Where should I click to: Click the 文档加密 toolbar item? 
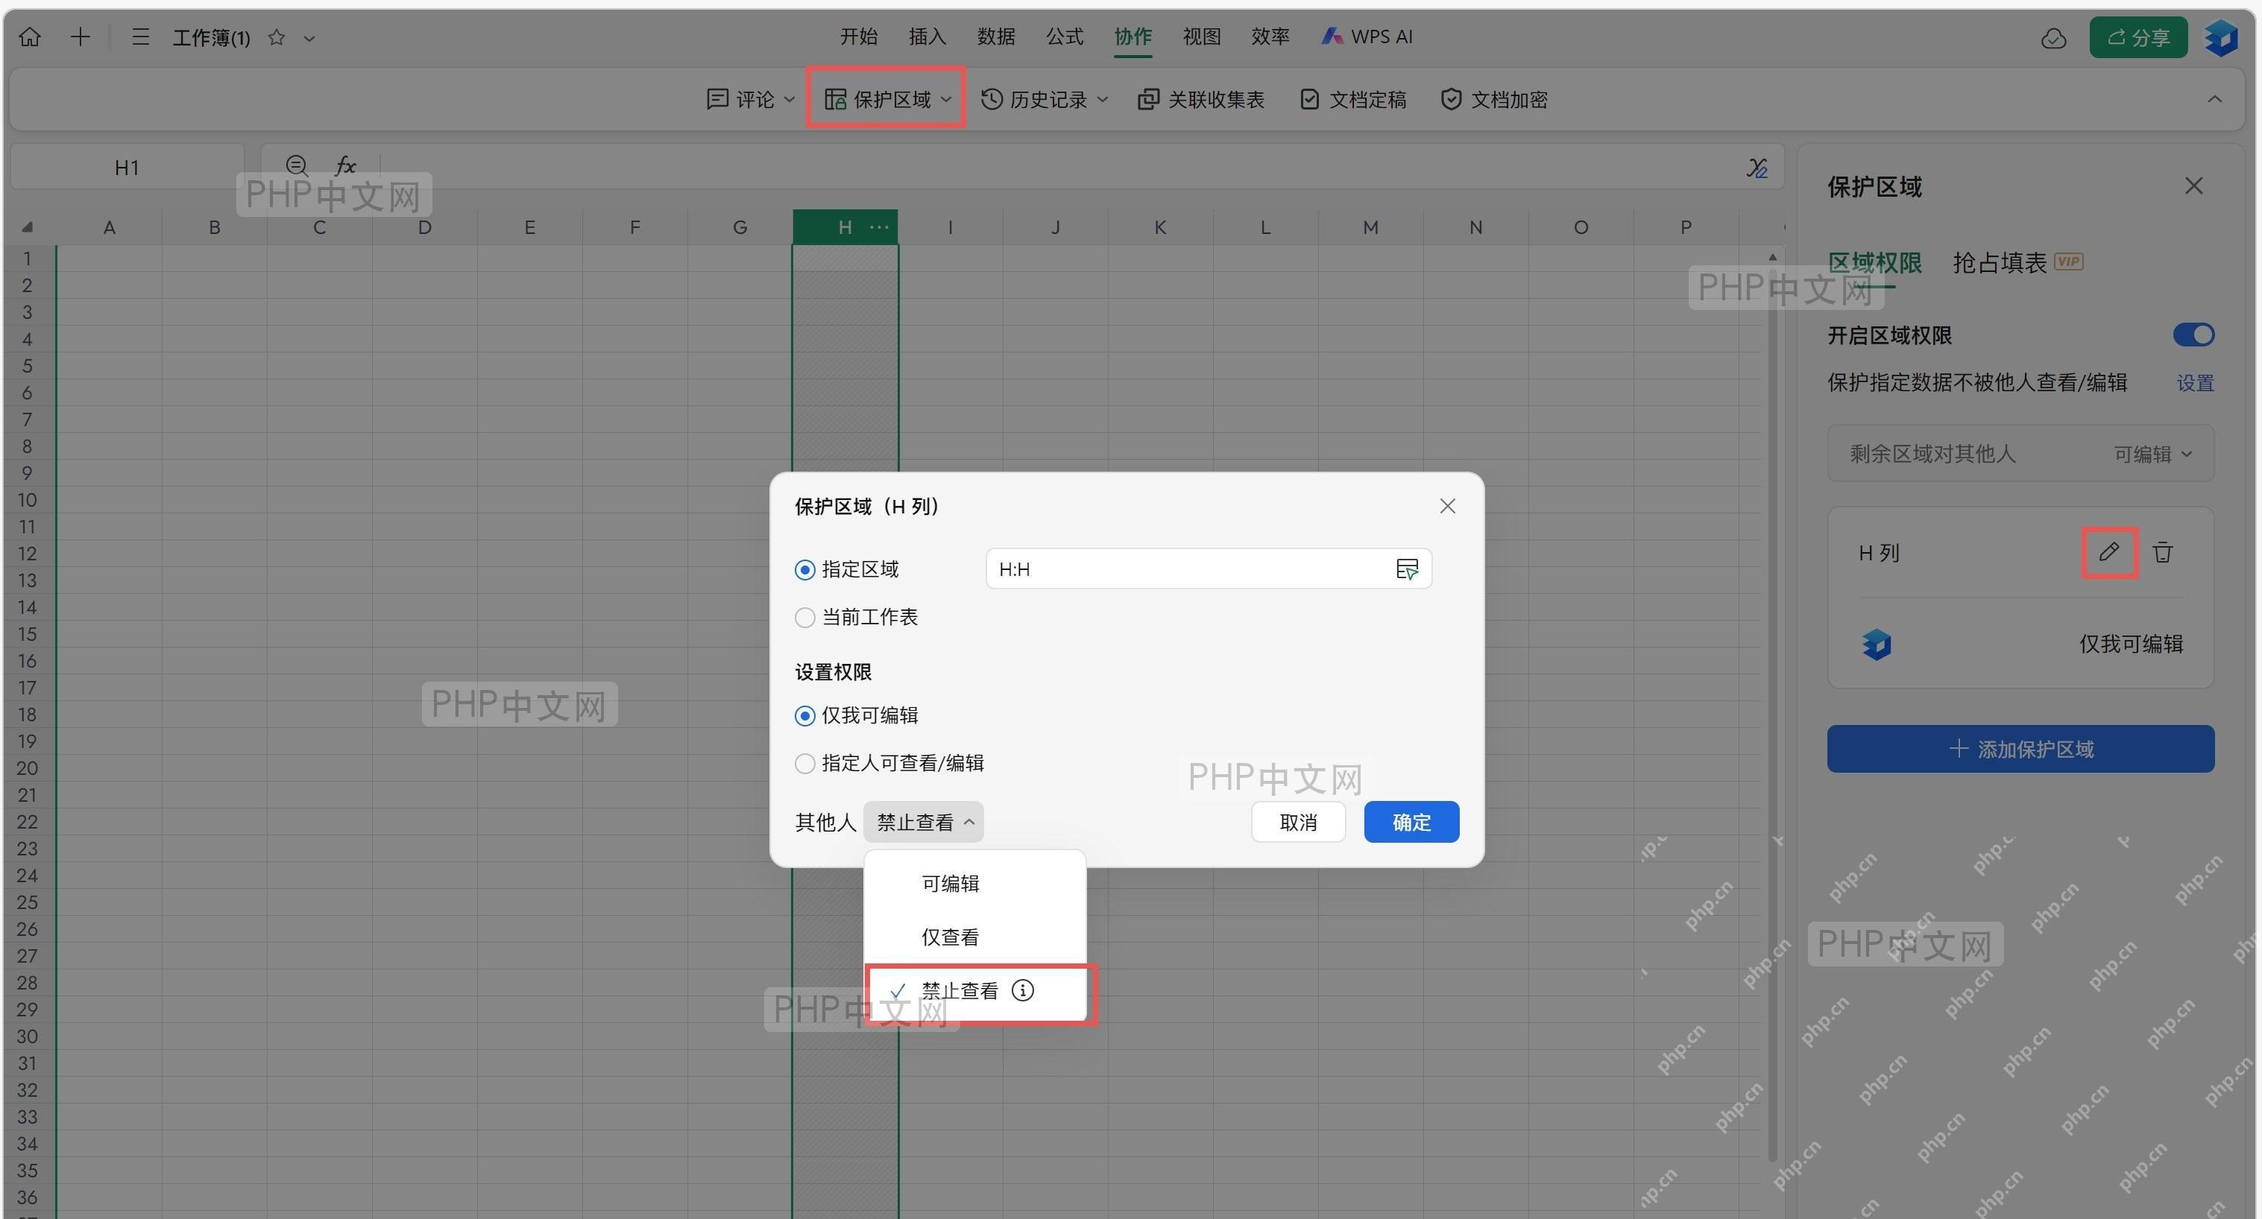(x=1493, y=99)
